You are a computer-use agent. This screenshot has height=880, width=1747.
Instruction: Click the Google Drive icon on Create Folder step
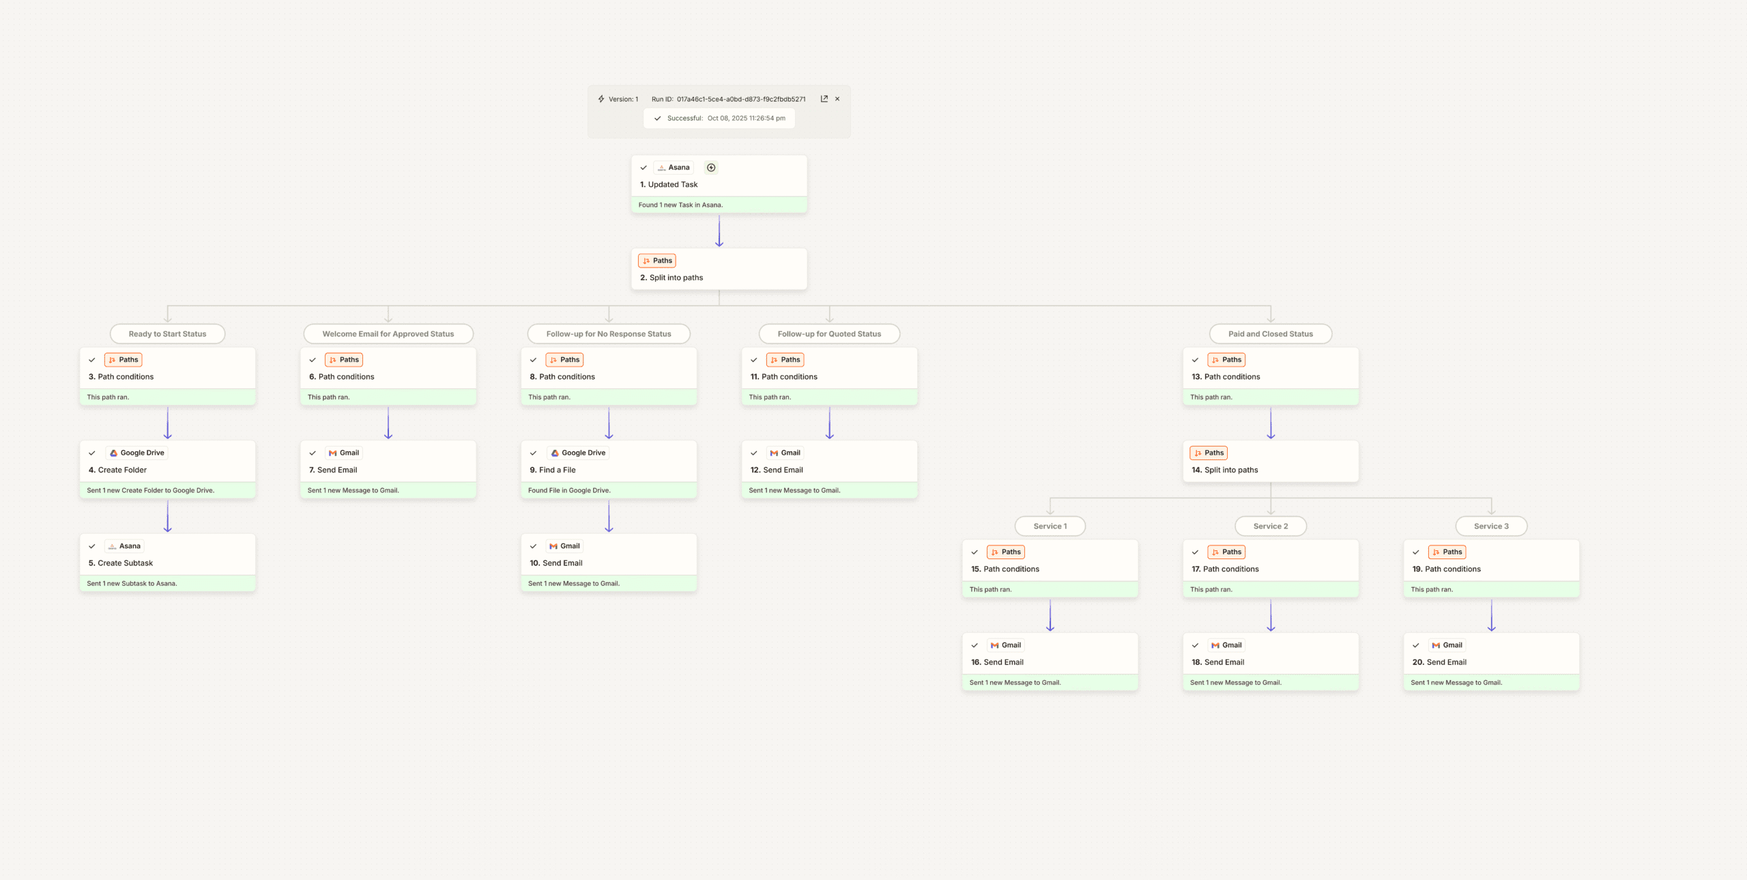pyautogui.click(x=113, y=452)
